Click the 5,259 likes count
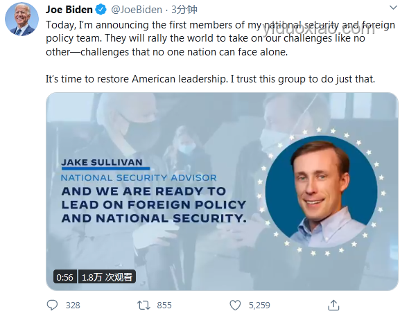 pyautogui.click(x=259, y=306)
